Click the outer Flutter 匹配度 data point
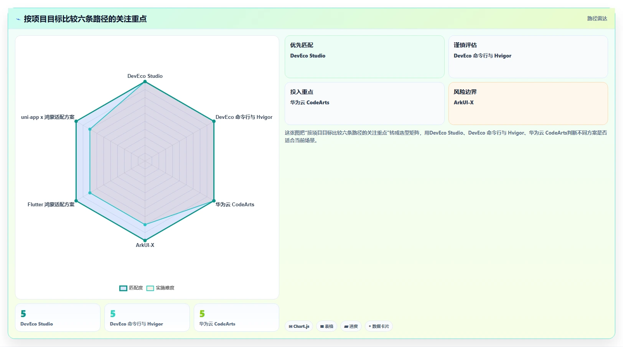The image size is (623, 347). pos(76,201)
